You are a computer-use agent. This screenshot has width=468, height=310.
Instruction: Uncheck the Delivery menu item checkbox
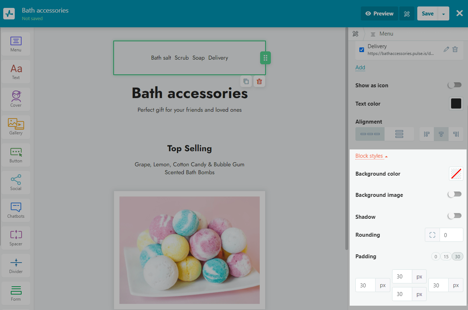(x=362, y=50)
